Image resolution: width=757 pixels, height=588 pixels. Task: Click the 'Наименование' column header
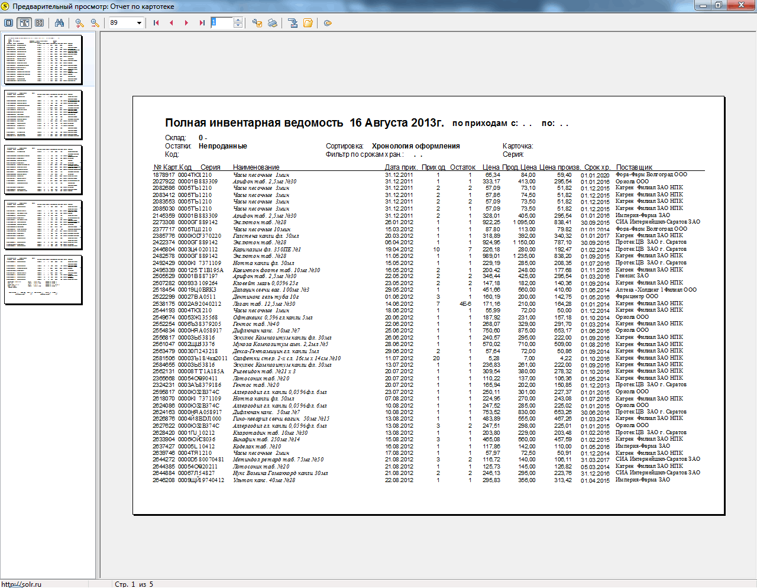[x=256, y=167]
